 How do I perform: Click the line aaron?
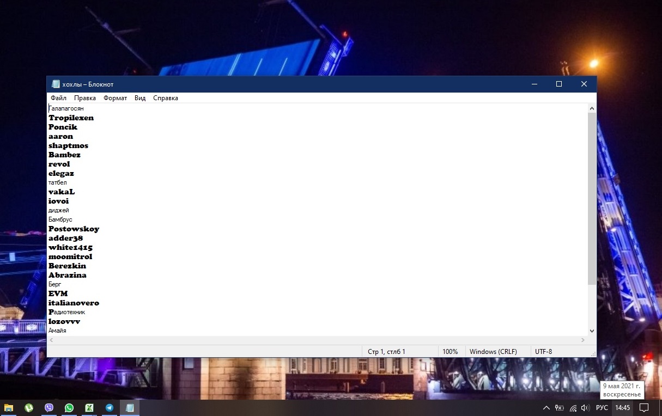coord(60,136)
